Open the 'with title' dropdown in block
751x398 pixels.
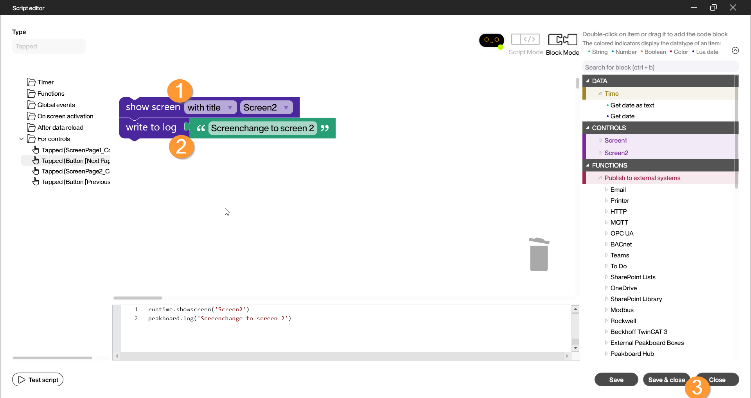pos(230,108)
